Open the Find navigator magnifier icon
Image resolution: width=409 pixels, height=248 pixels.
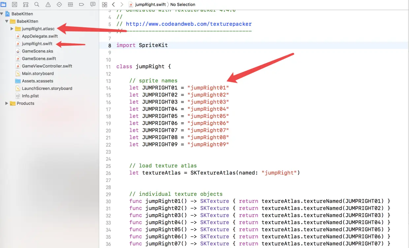(37, 4)
